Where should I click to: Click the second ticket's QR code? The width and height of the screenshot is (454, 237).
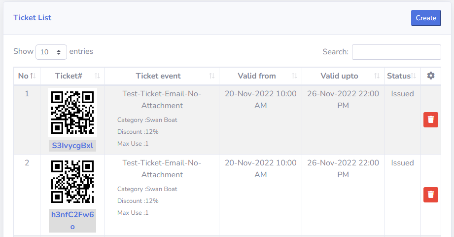click(x=72, y=182)
